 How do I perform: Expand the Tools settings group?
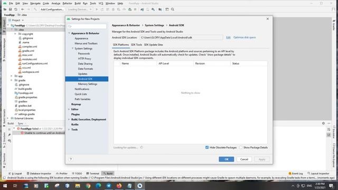tap(69, 129)
